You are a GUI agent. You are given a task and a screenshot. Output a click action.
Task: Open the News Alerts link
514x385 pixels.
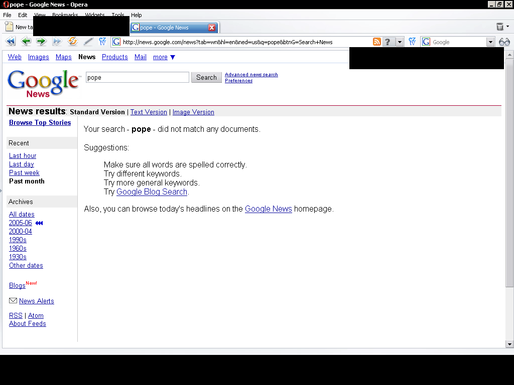[x=36, y=301]
